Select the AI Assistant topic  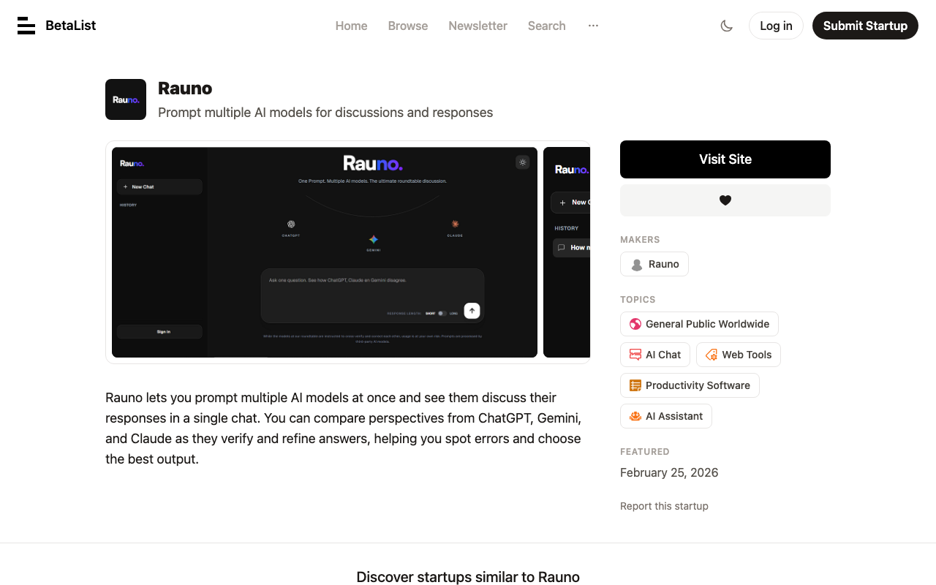point(666,416)
